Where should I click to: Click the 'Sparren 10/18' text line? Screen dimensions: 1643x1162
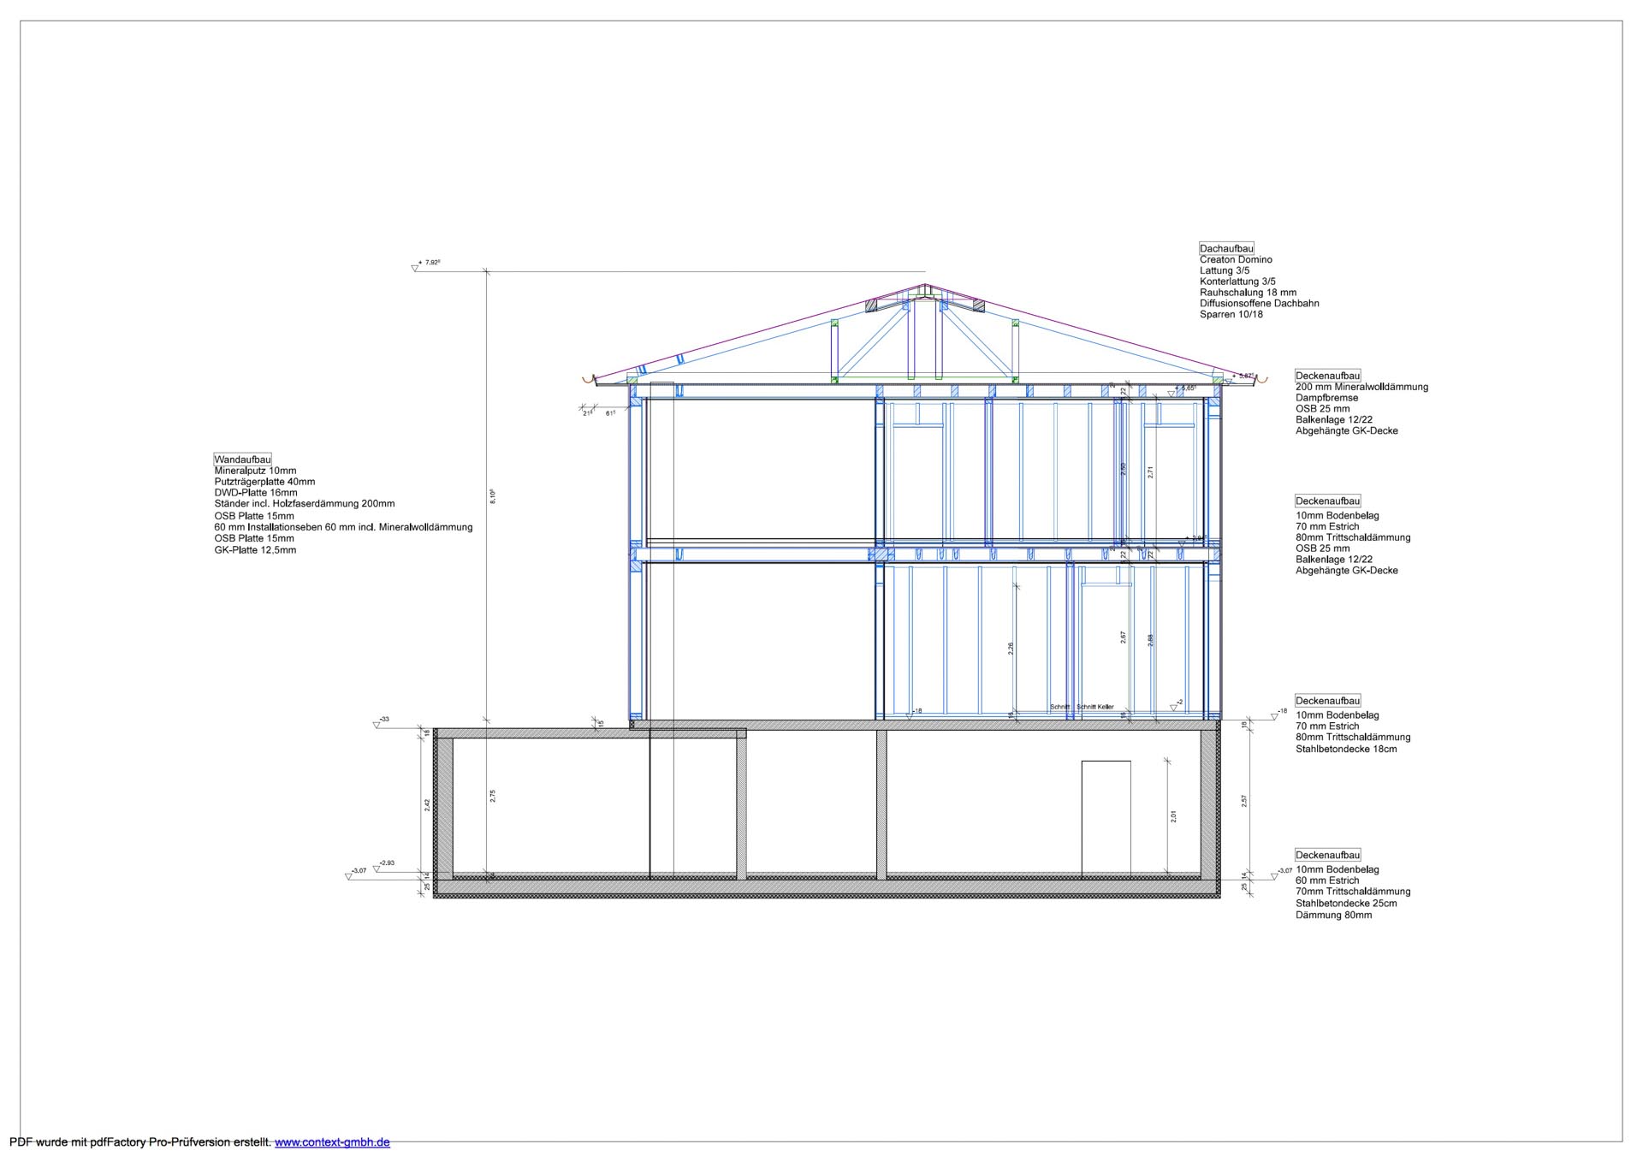pos(1231,314)
